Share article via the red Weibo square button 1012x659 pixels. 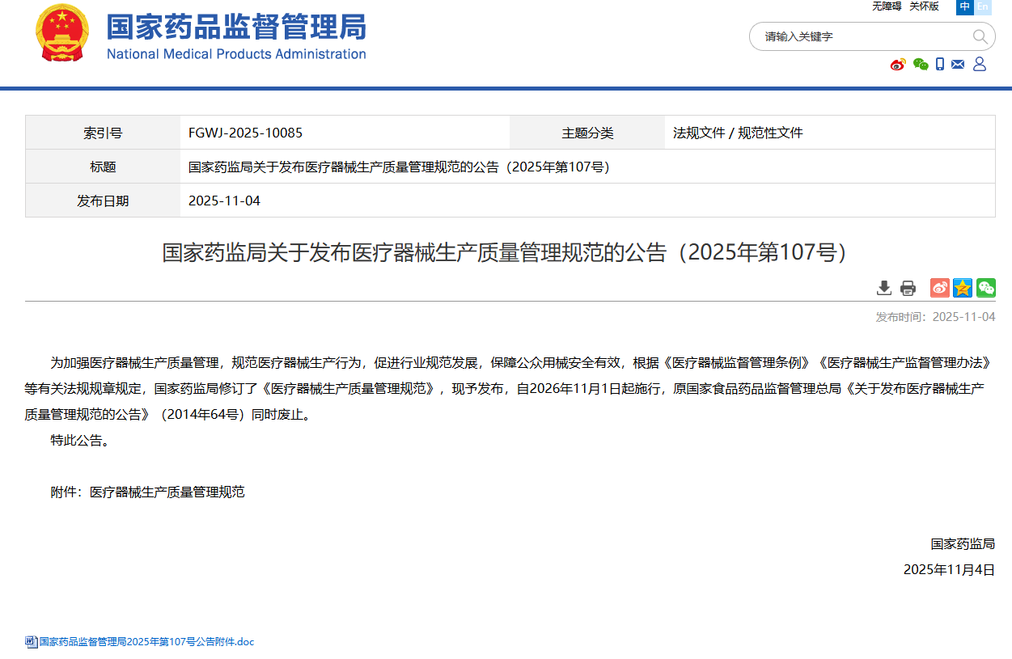pos(939,288)
